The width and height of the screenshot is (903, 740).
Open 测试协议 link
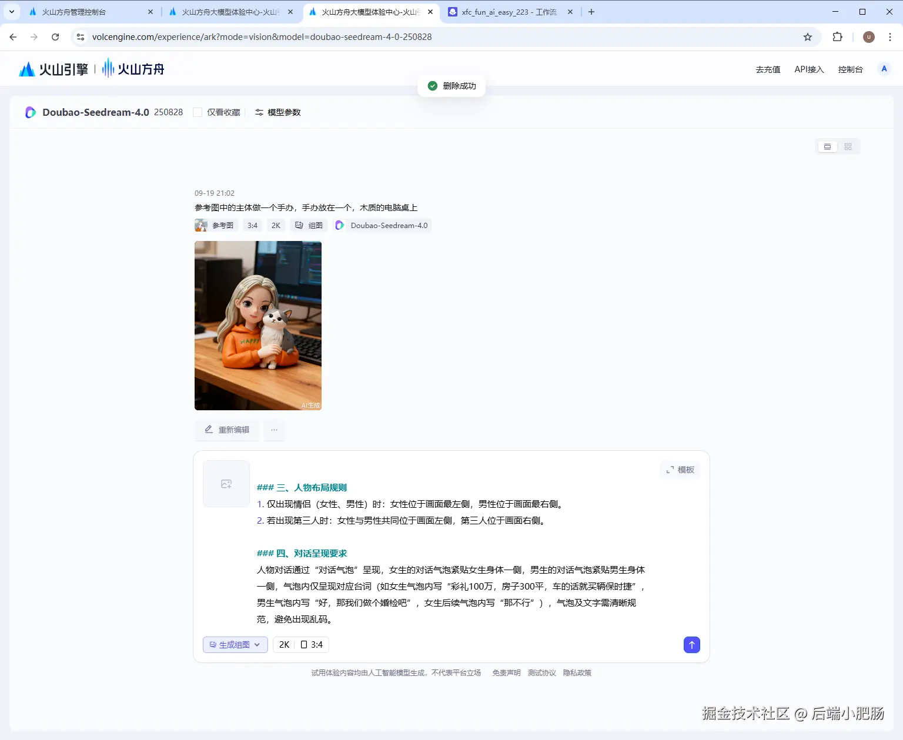click(541, 673)
